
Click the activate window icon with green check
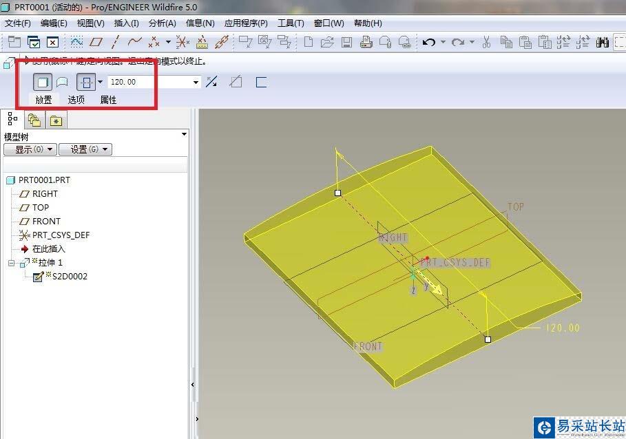tap(34, 42)
